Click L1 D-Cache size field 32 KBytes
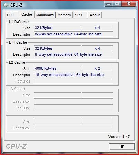The height and width of the screenshot is (155, 139). 57,28
